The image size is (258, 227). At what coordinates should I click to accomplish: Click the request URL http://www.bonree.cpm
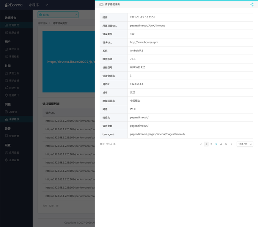[144, 42]
